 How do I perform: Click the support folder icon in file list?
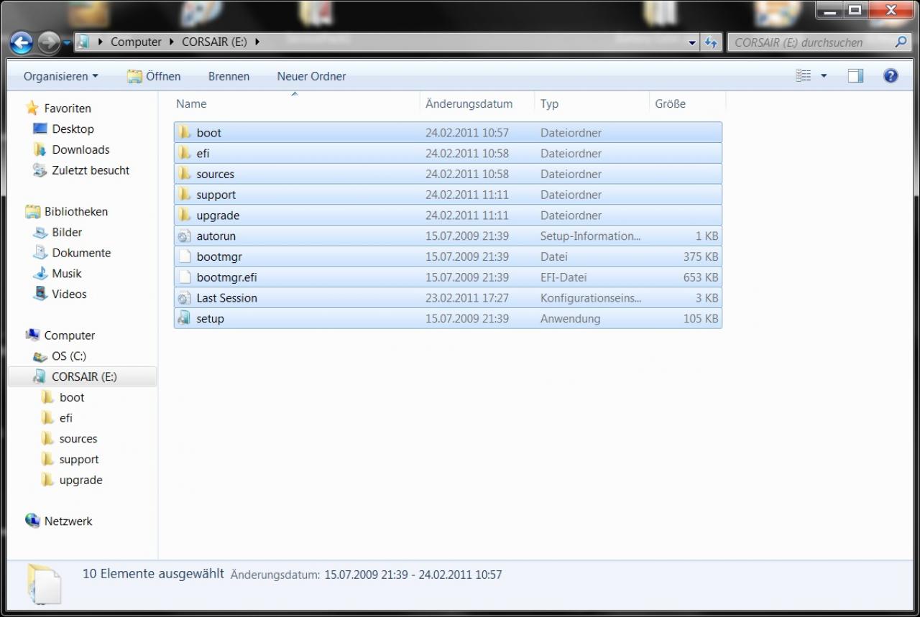pyautogui.click(x=185, y=195)
